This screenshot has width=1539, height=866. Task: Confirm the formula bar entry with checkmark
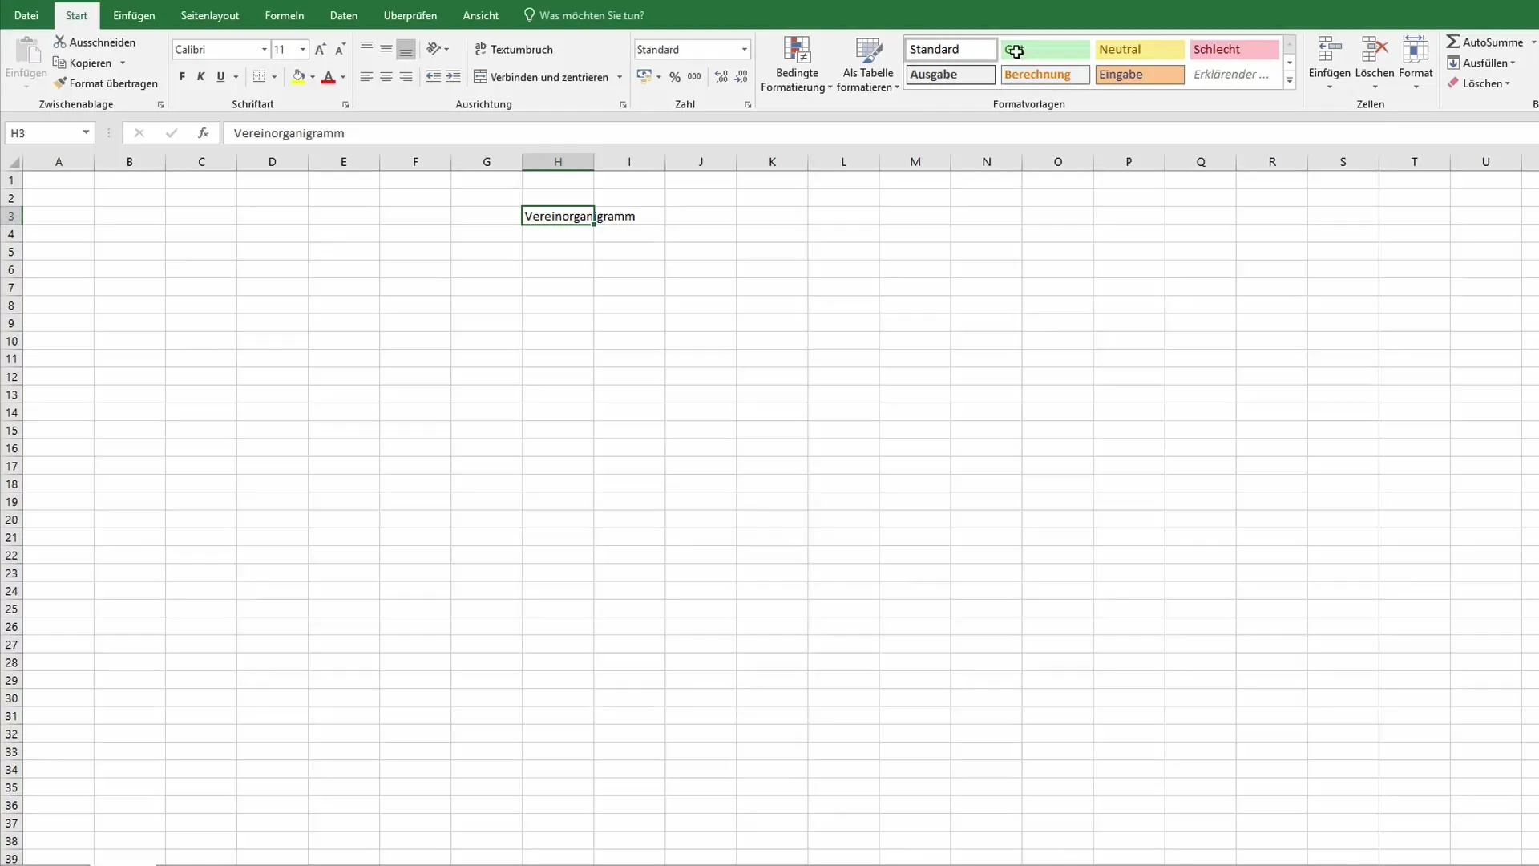click(x=171, y=133)
